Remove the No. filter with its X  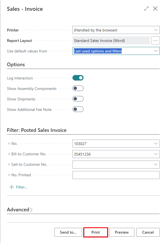(9, 143)
